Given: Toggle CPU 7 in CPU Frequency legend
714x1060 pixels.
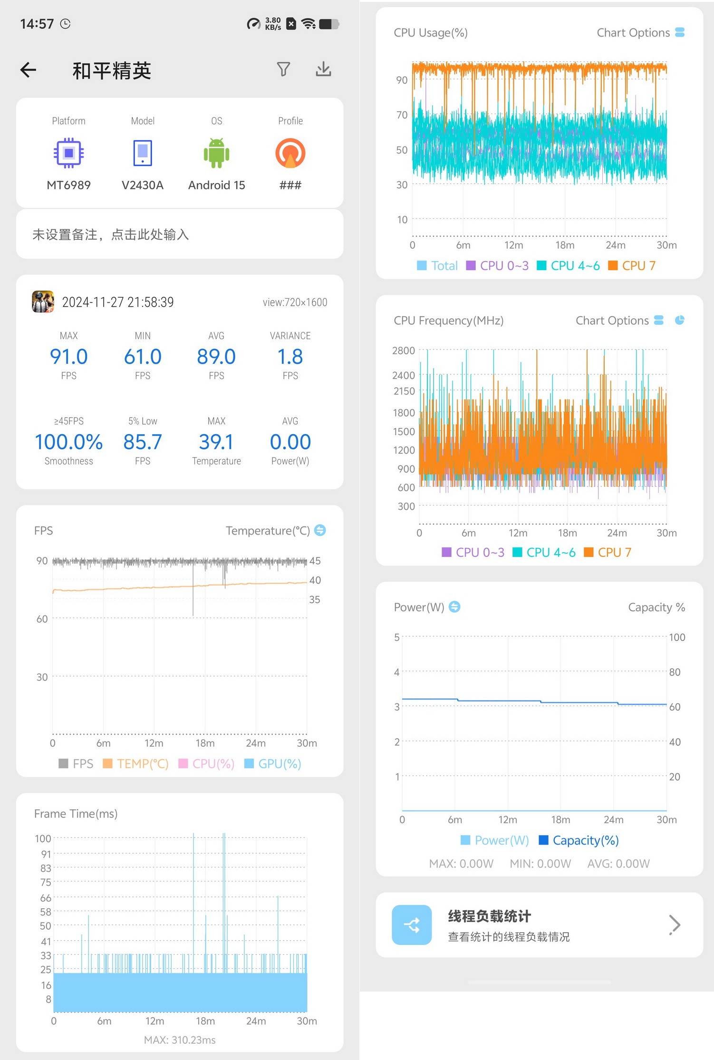Looking at the screenshot, I should (x=608, y=552).
